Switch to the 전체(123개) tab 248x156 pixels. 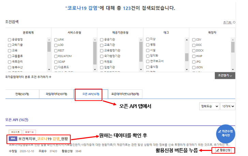point(22,94)
